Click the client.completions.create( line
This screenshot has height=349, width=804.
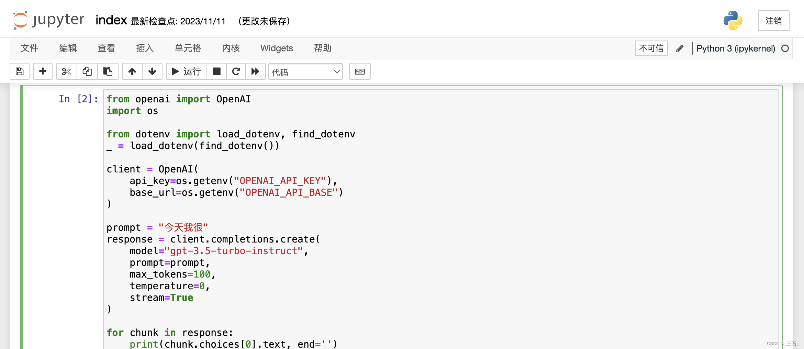tap(213, 239)
